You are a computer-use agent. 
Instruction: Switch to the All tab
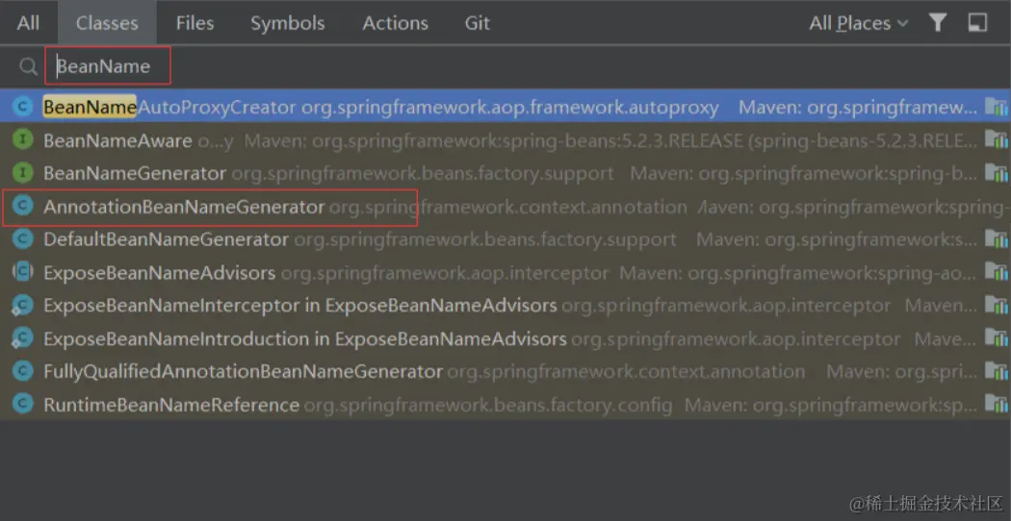[29, 23]
